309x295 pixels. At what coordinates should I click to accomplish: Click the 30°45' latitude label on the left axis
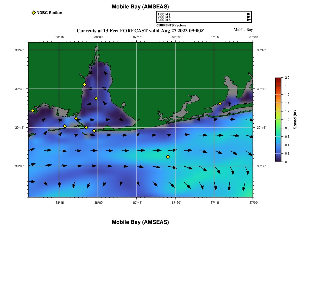[x=19, y=50]
